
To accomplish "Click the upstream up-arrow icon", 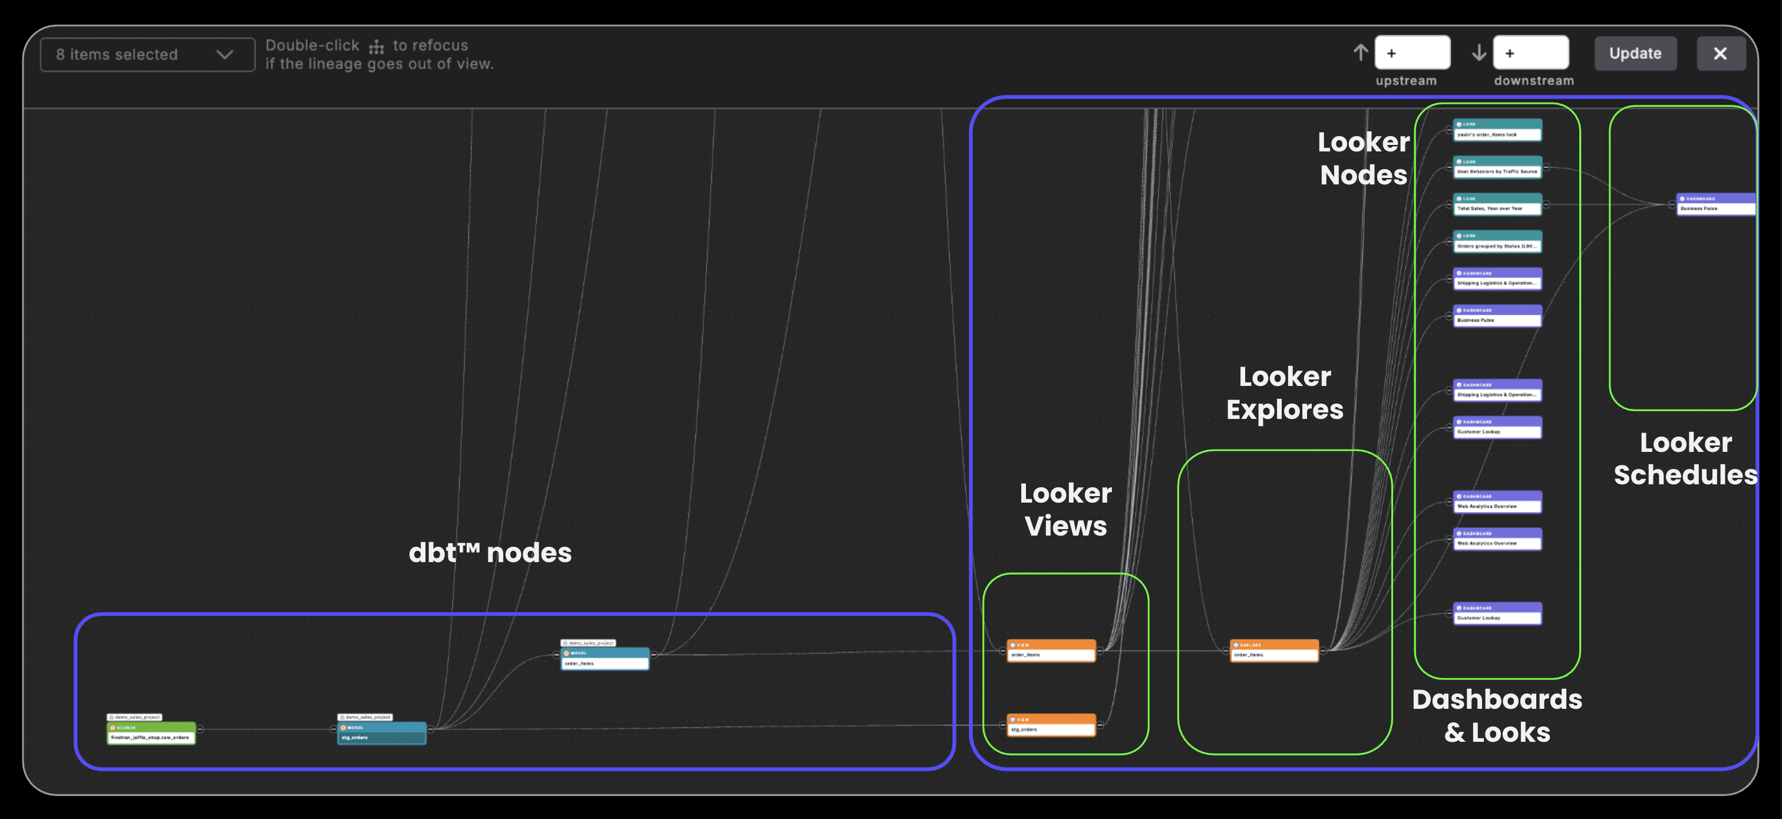I will click(x=1360, y=53).
